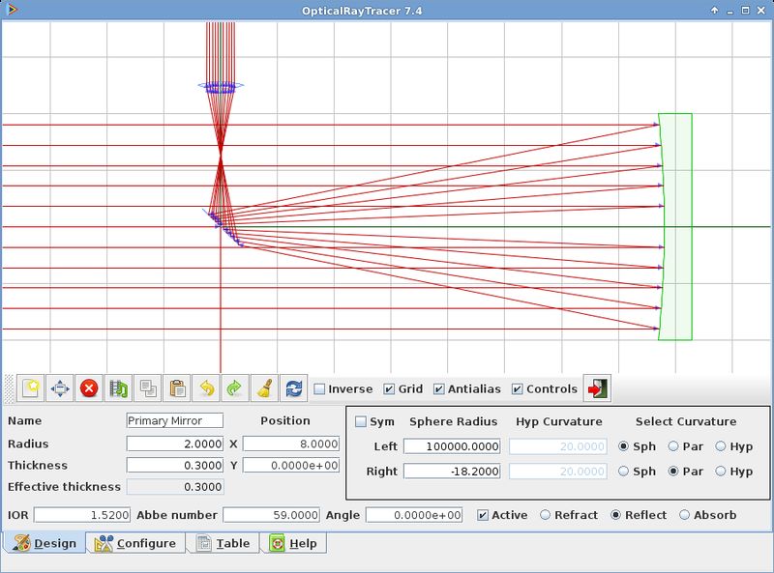Select the small blue lens on the vertical beam
The image size is (774, 573).
point(221,87)
